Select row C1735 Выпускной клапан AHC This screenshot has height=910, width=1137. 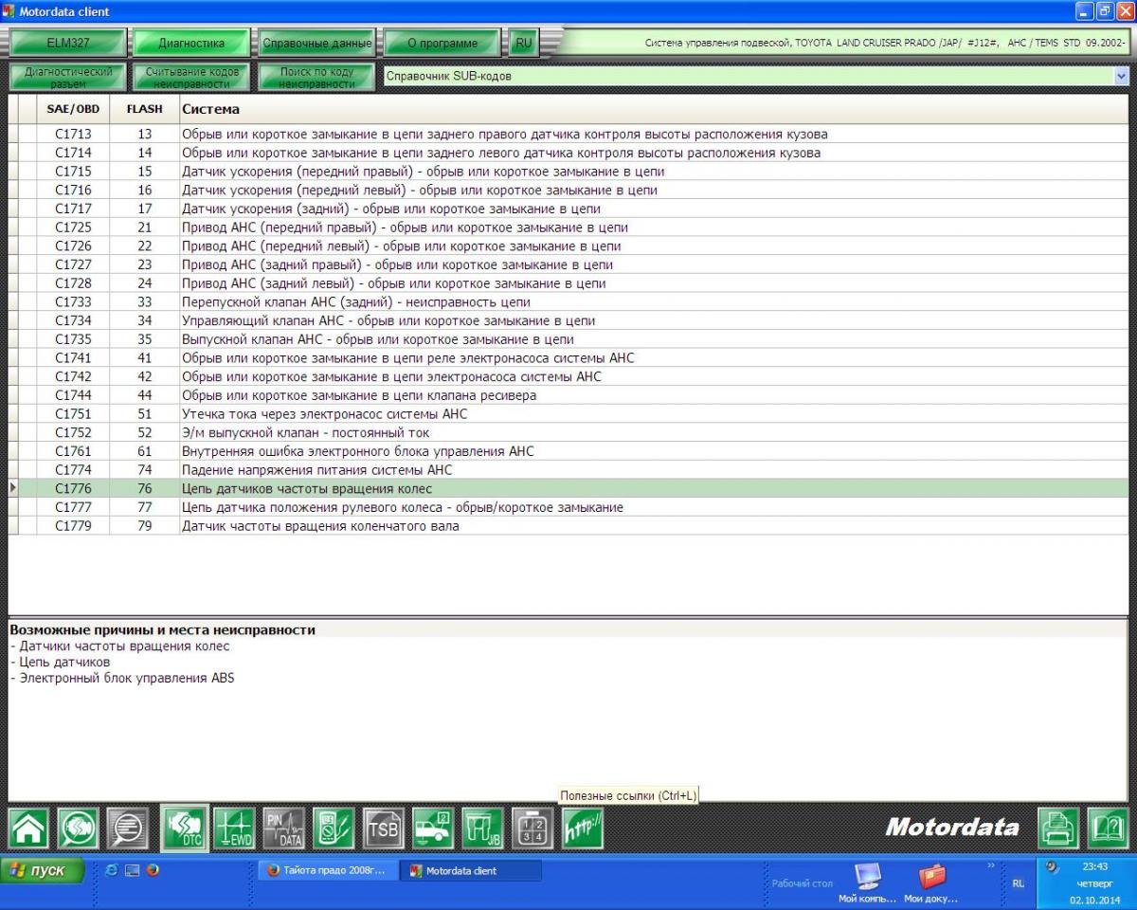(568, 339)
